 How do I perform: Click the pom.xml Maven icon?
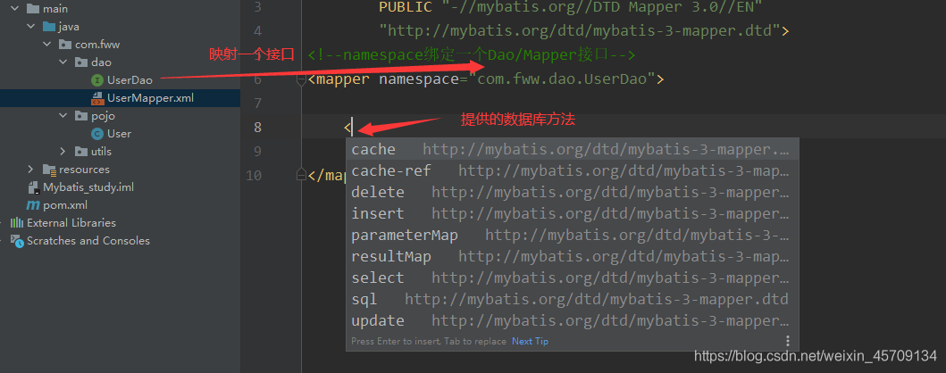coord(33,205)
